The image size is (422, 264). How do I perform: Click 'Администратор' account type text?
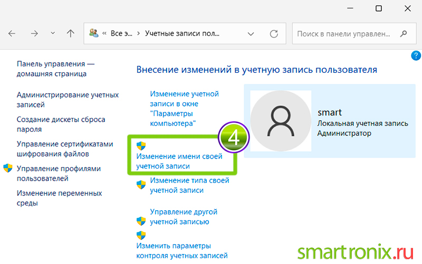(x=344, y=133)
